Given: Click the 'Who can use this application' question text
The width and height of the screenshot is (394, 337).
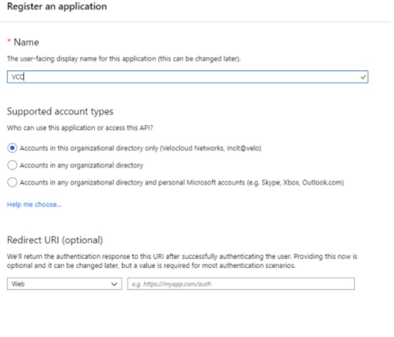Looking at the screenshot, I should pyautogui.click(x=80, y=128).
